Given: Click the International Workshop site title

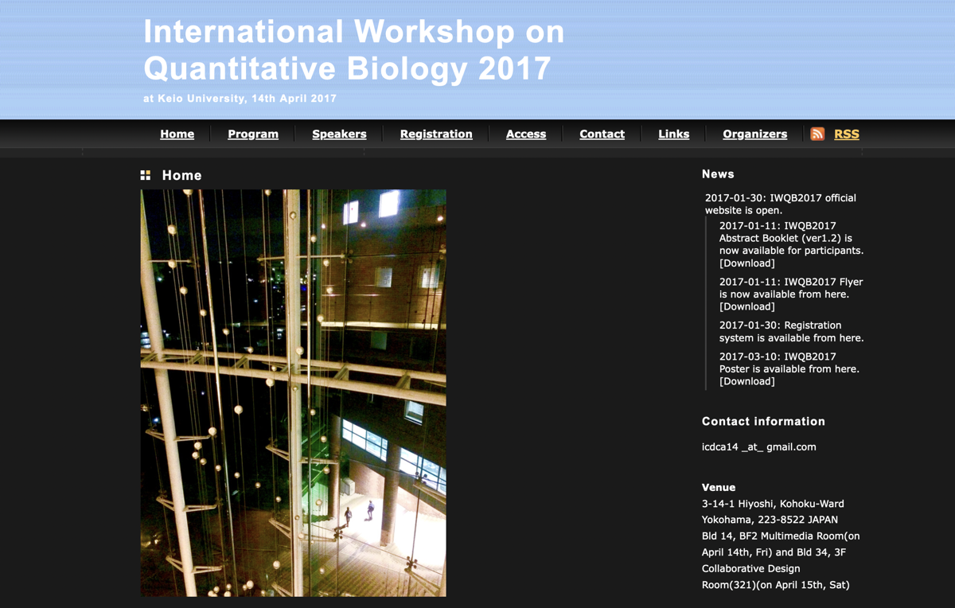Looking at the screenshot, I should click(x=354, y=49).
